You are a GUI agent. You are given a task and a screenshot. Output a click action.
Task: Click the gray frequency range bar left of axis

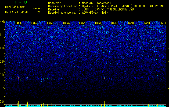pos(5,71)
